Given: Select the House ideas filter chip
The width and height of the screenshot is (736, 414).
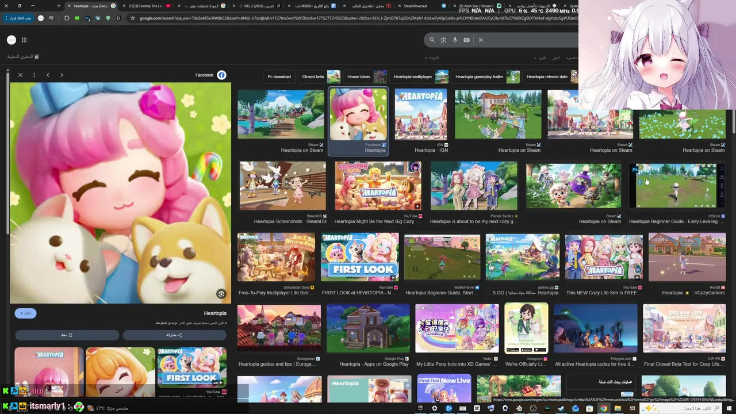Looking at the screenshot, I should (366, 76).
